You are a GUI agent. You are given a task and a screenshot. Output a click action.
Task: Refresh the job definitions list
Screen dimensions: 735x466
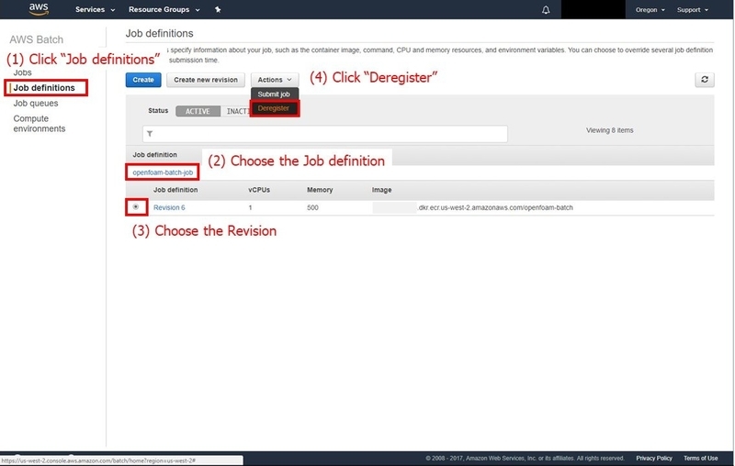click(705, 80)
